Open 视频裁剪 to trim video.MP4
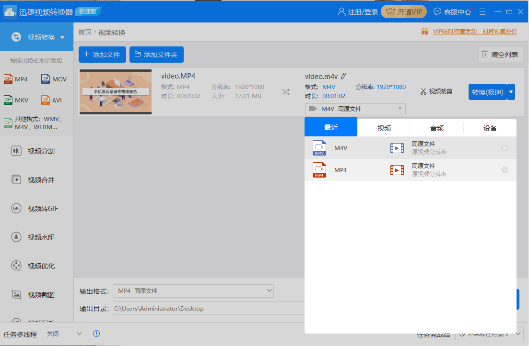Screen dimensions: 529x346 pos(436,91)
